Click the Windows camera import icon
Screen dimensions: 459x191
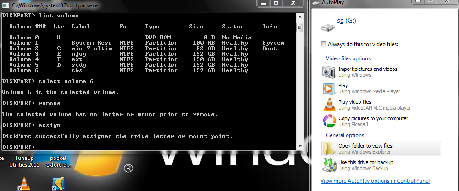[x=329, y=72]
